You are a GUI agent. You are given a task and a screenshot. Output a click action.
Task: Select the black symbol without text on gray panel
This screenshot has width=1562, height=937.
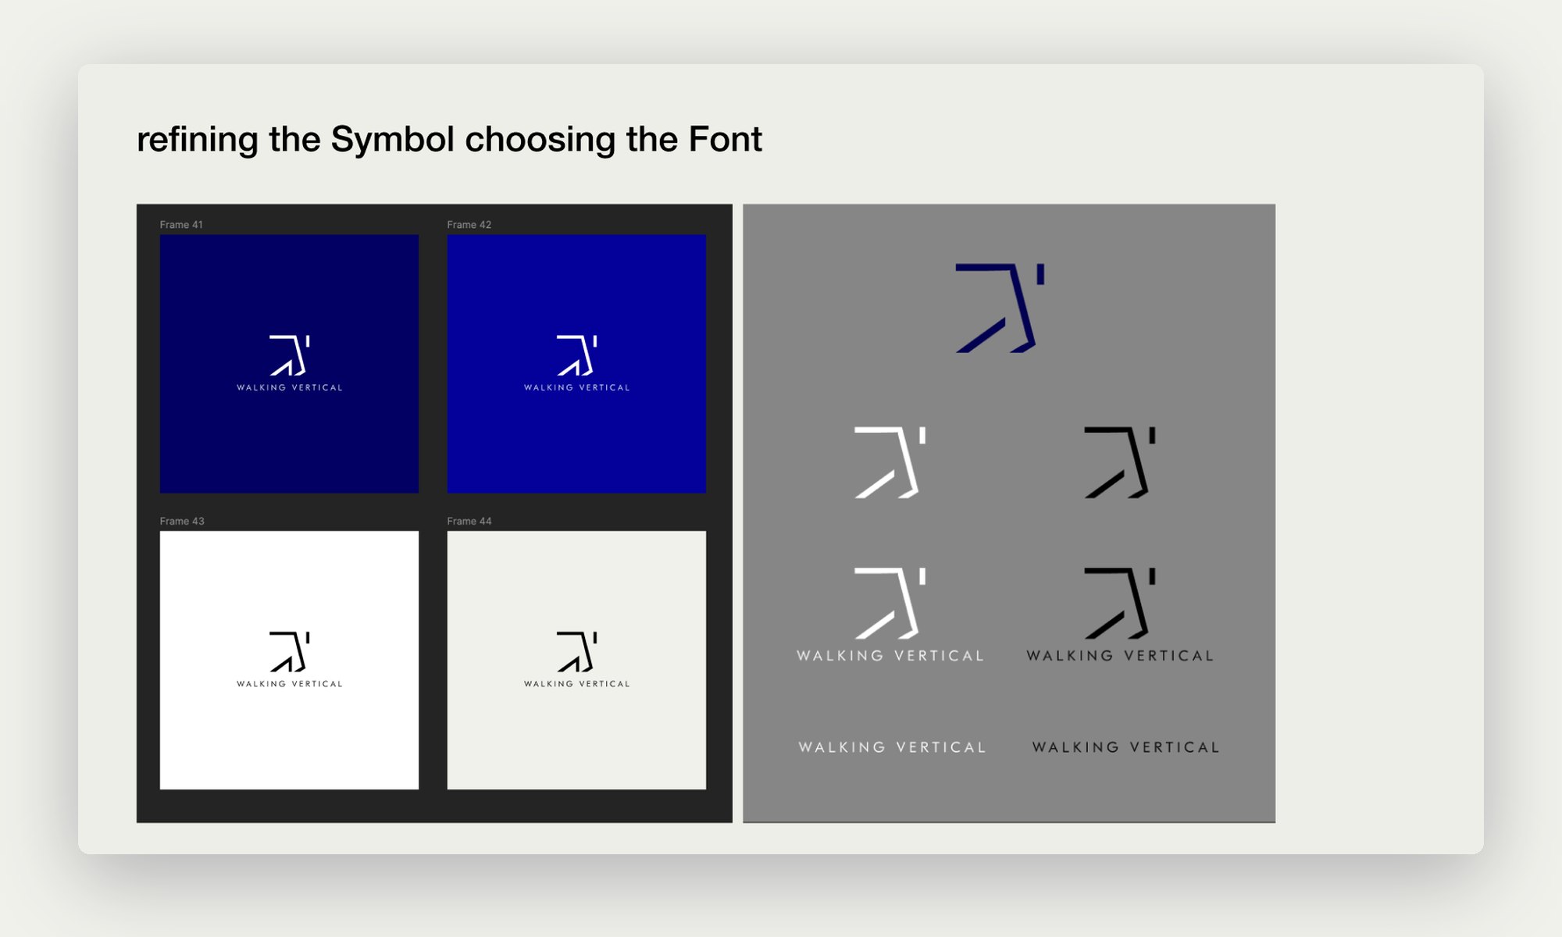[x=1120, y=462]
